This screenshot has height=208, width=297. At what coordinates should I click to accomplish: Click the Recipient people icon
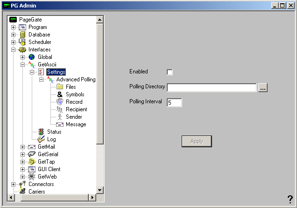59,109
